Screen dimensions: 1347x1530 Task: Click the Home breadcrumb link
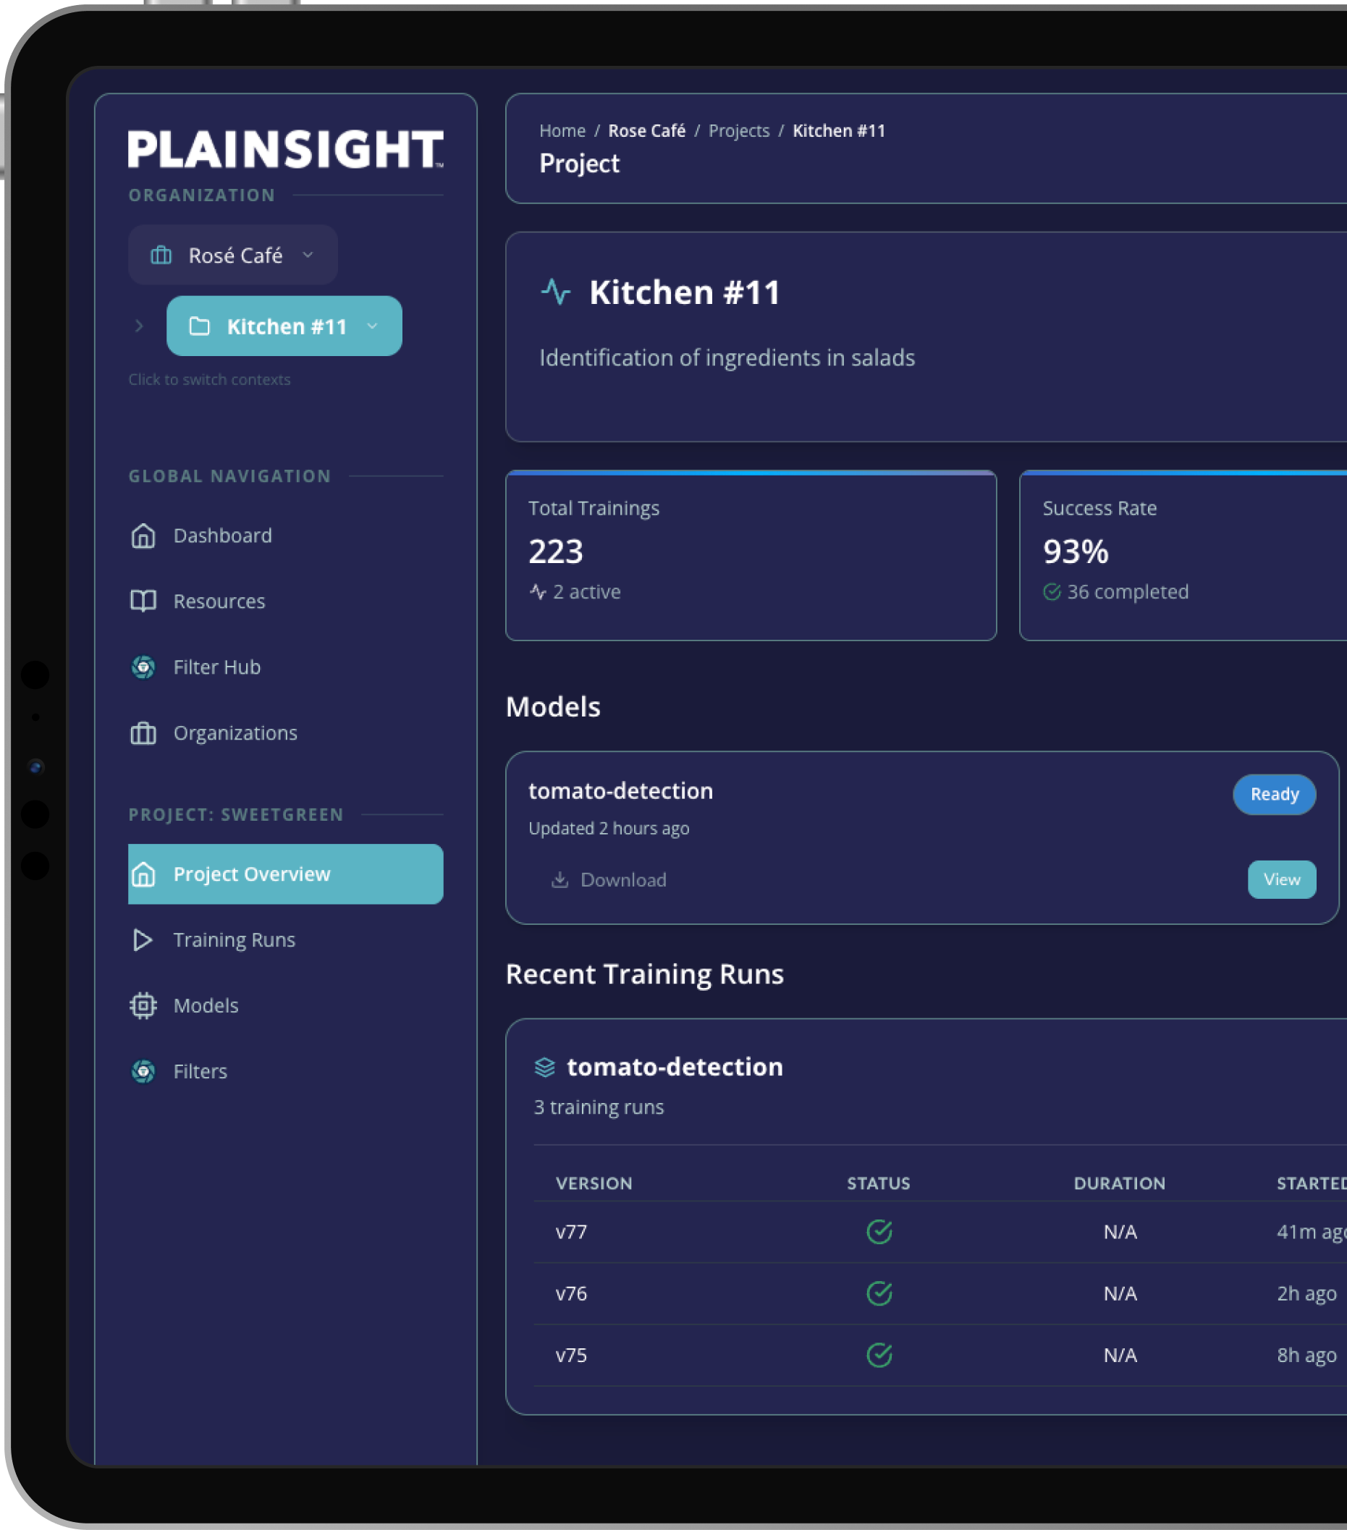click(x=562, y=131)
